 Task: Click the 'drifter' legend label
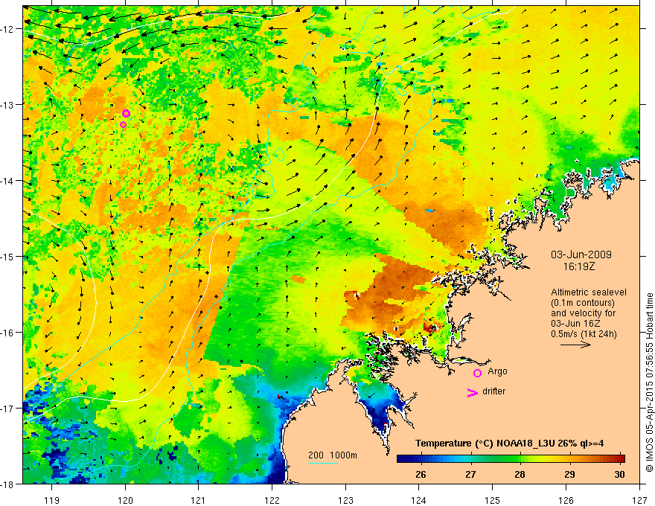(493, 391)
